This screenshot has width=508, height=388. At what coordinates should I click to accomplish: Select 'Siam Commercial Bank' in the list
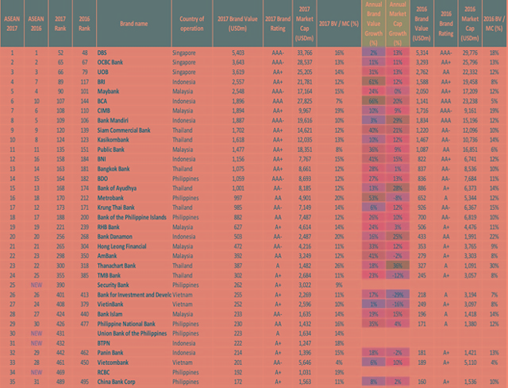(x=124, y=130)
